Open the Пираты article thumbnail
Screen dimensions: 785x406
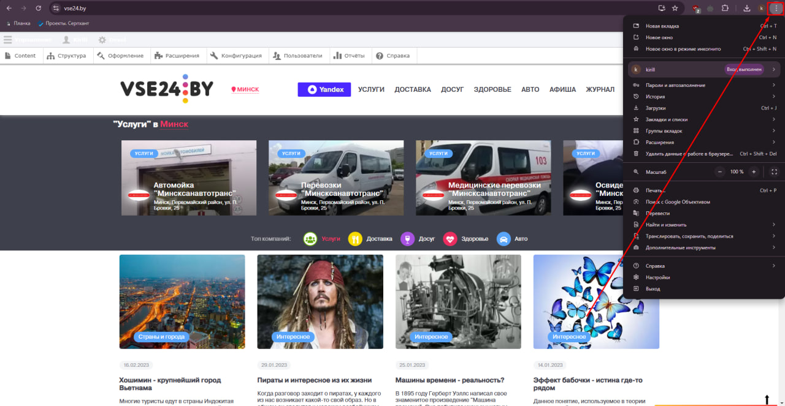[320, 301]
